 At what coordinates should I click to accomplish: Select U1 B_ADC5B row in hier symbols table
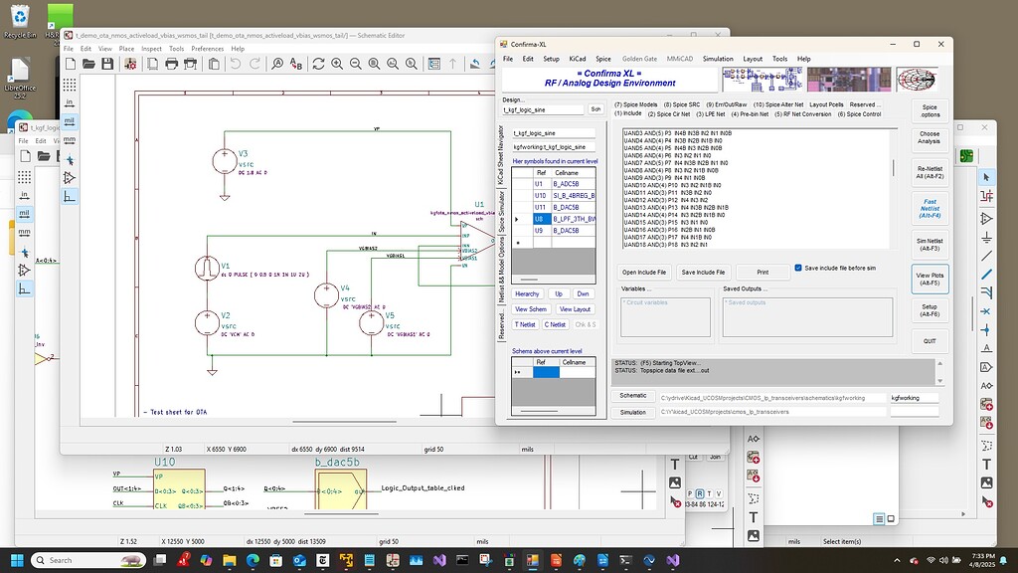[554, 184]
